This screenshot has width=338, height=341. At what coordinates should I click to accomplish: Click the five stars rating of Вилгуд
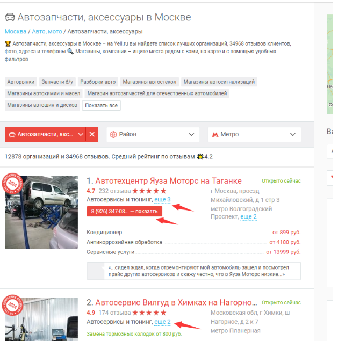[149, 313]
